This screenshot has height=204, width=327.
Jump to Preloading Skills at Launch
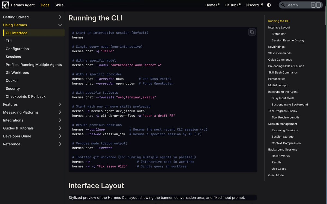pos(286,66)
